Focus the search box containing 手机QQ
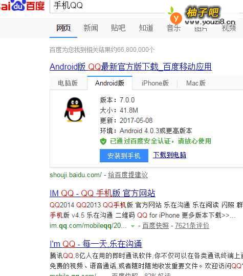The width and height of the screenshot is (243, 276). click(109, 6)
